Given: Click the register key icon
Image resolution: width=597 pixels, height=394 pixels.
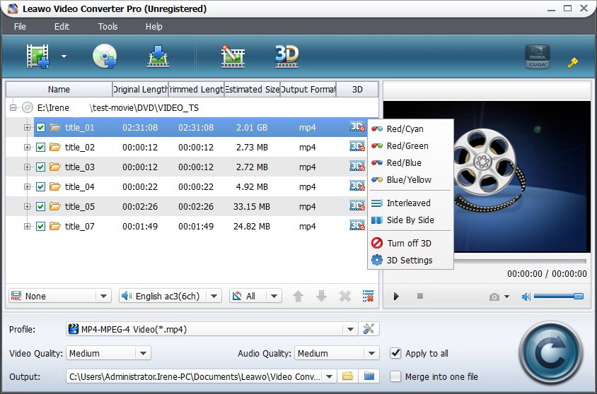Looking at the screenshot, I should (x=573, y=63).
